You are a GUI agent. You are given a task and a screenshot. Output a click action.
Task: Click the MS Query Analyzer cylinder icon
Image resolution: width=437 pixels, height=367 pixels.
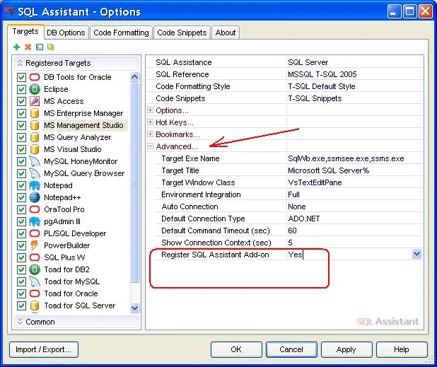click(35, 137)
